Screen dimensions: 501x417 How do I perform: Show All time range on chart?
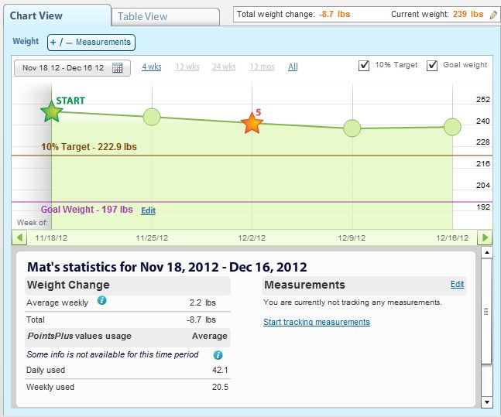point(293,67)
